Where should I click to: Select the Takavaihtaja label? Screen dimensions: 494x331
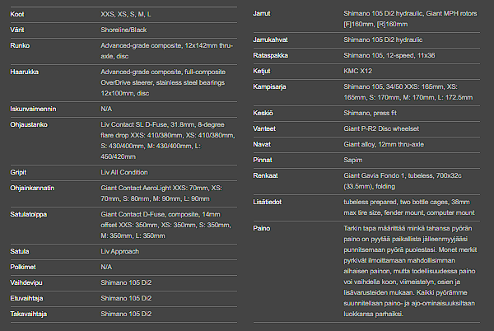pyautogui.click(x=30, y=314)
